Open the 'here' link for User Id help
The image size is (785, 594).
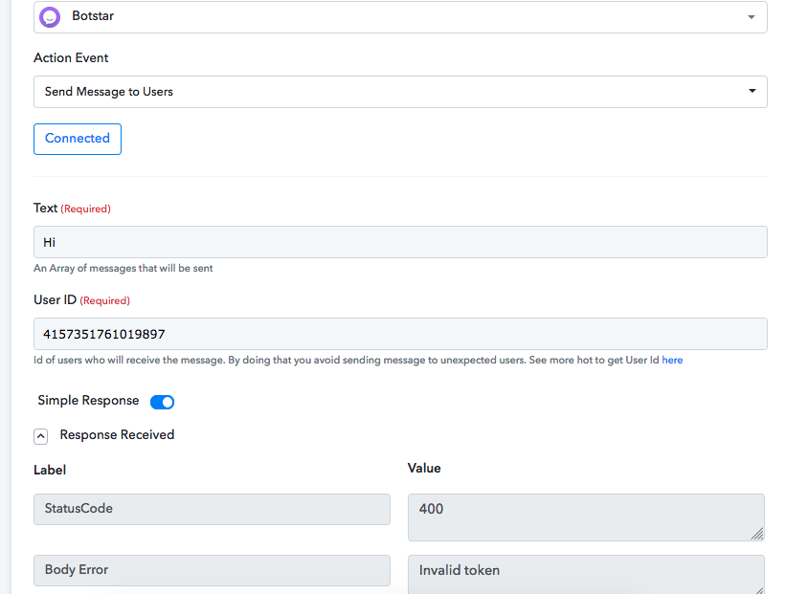click(672, 361)
